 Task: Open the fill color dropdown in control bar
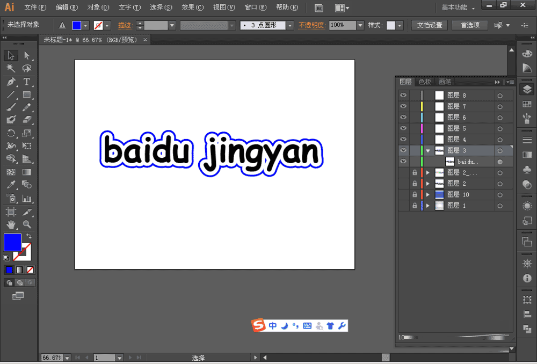pyautogui.click(x=85, y=25)
